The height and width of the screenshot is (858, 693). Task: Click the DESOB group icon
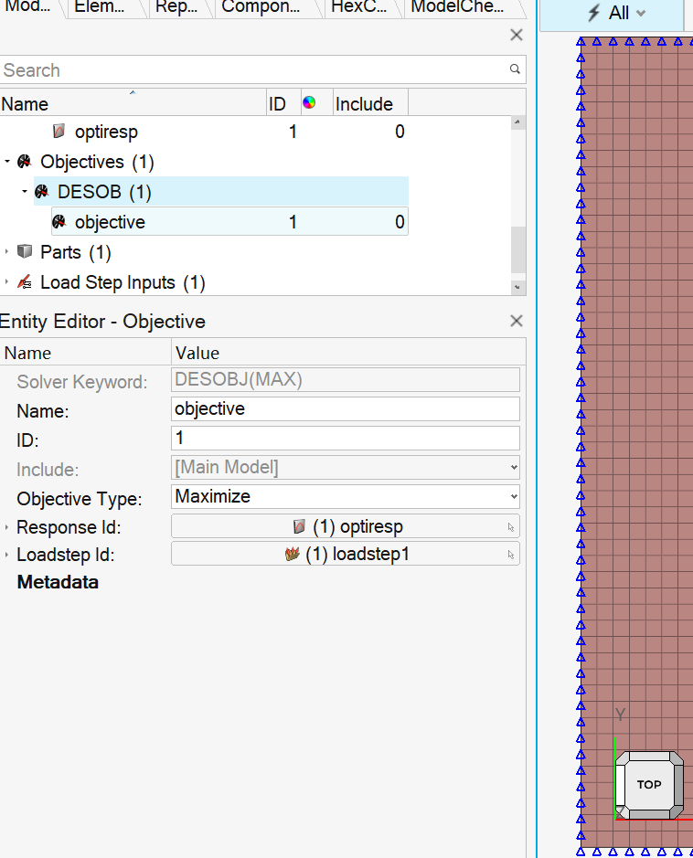[42, 191]
